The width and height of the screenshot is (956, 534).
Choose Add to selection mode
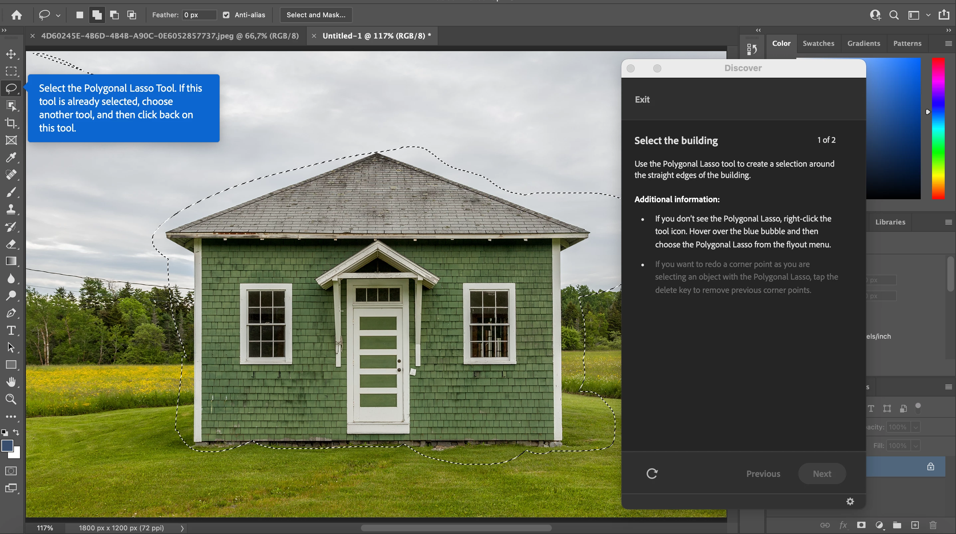point(97,15)
